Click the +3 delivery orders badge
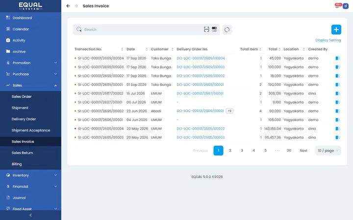This screenshot has height=220, width=353. pos(229,111)
